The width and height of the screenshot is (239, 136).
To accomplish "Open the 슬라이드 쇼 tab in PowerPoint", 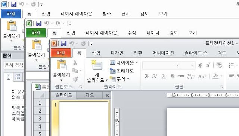I will [196, 53].
